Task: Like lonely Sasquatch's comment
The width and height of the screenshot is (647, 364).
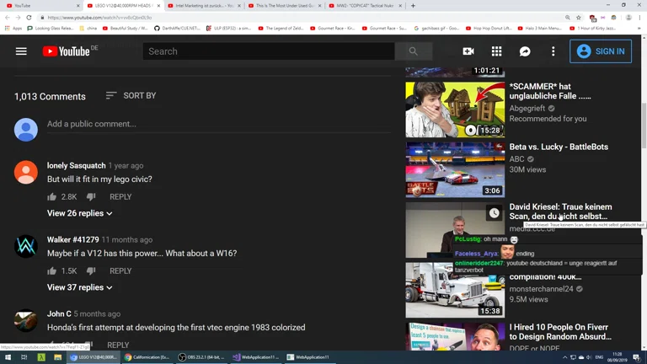Action: pos(51,197)
